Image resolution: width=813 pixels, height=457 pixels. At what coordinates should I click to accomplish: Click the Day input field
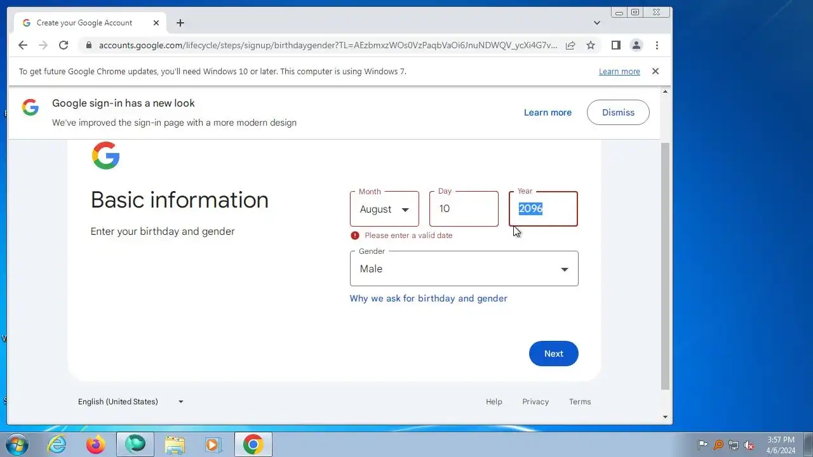(x=464, y=209)
